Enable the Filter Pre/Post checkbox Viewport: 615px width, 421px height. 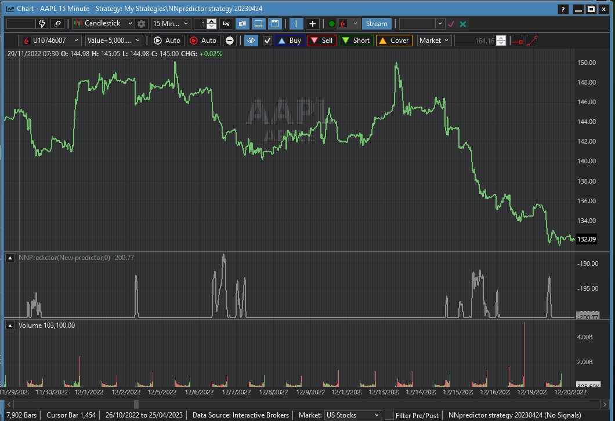tap(390, 415)
